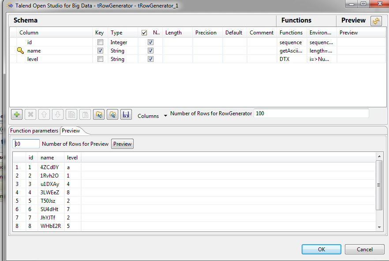Click the red X remove column icon
389x261 pixels.
tap(30, 114)
